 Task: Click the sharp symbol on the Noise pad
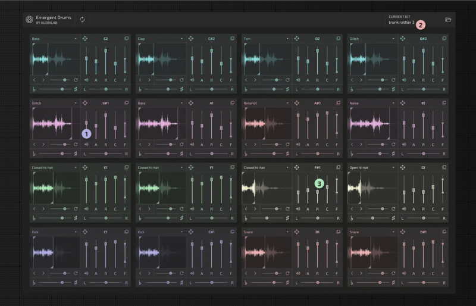(393, 154)
